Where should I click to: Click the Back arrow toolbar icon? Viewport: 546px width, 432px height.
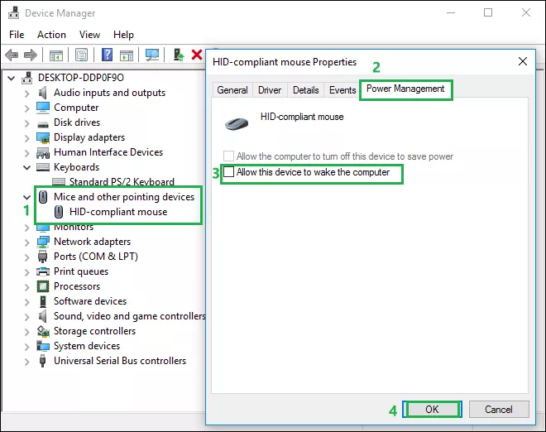pyautogui.click(x=12, y=55)
